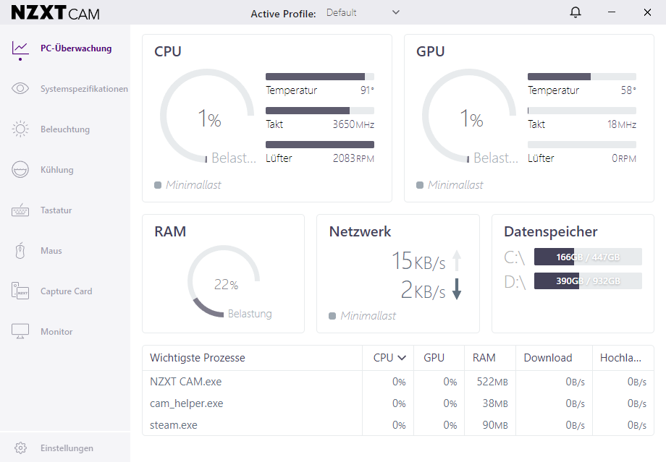The image size is (666, 462).
Task: Switch to the Kühlung section
Action: (65, 170)
